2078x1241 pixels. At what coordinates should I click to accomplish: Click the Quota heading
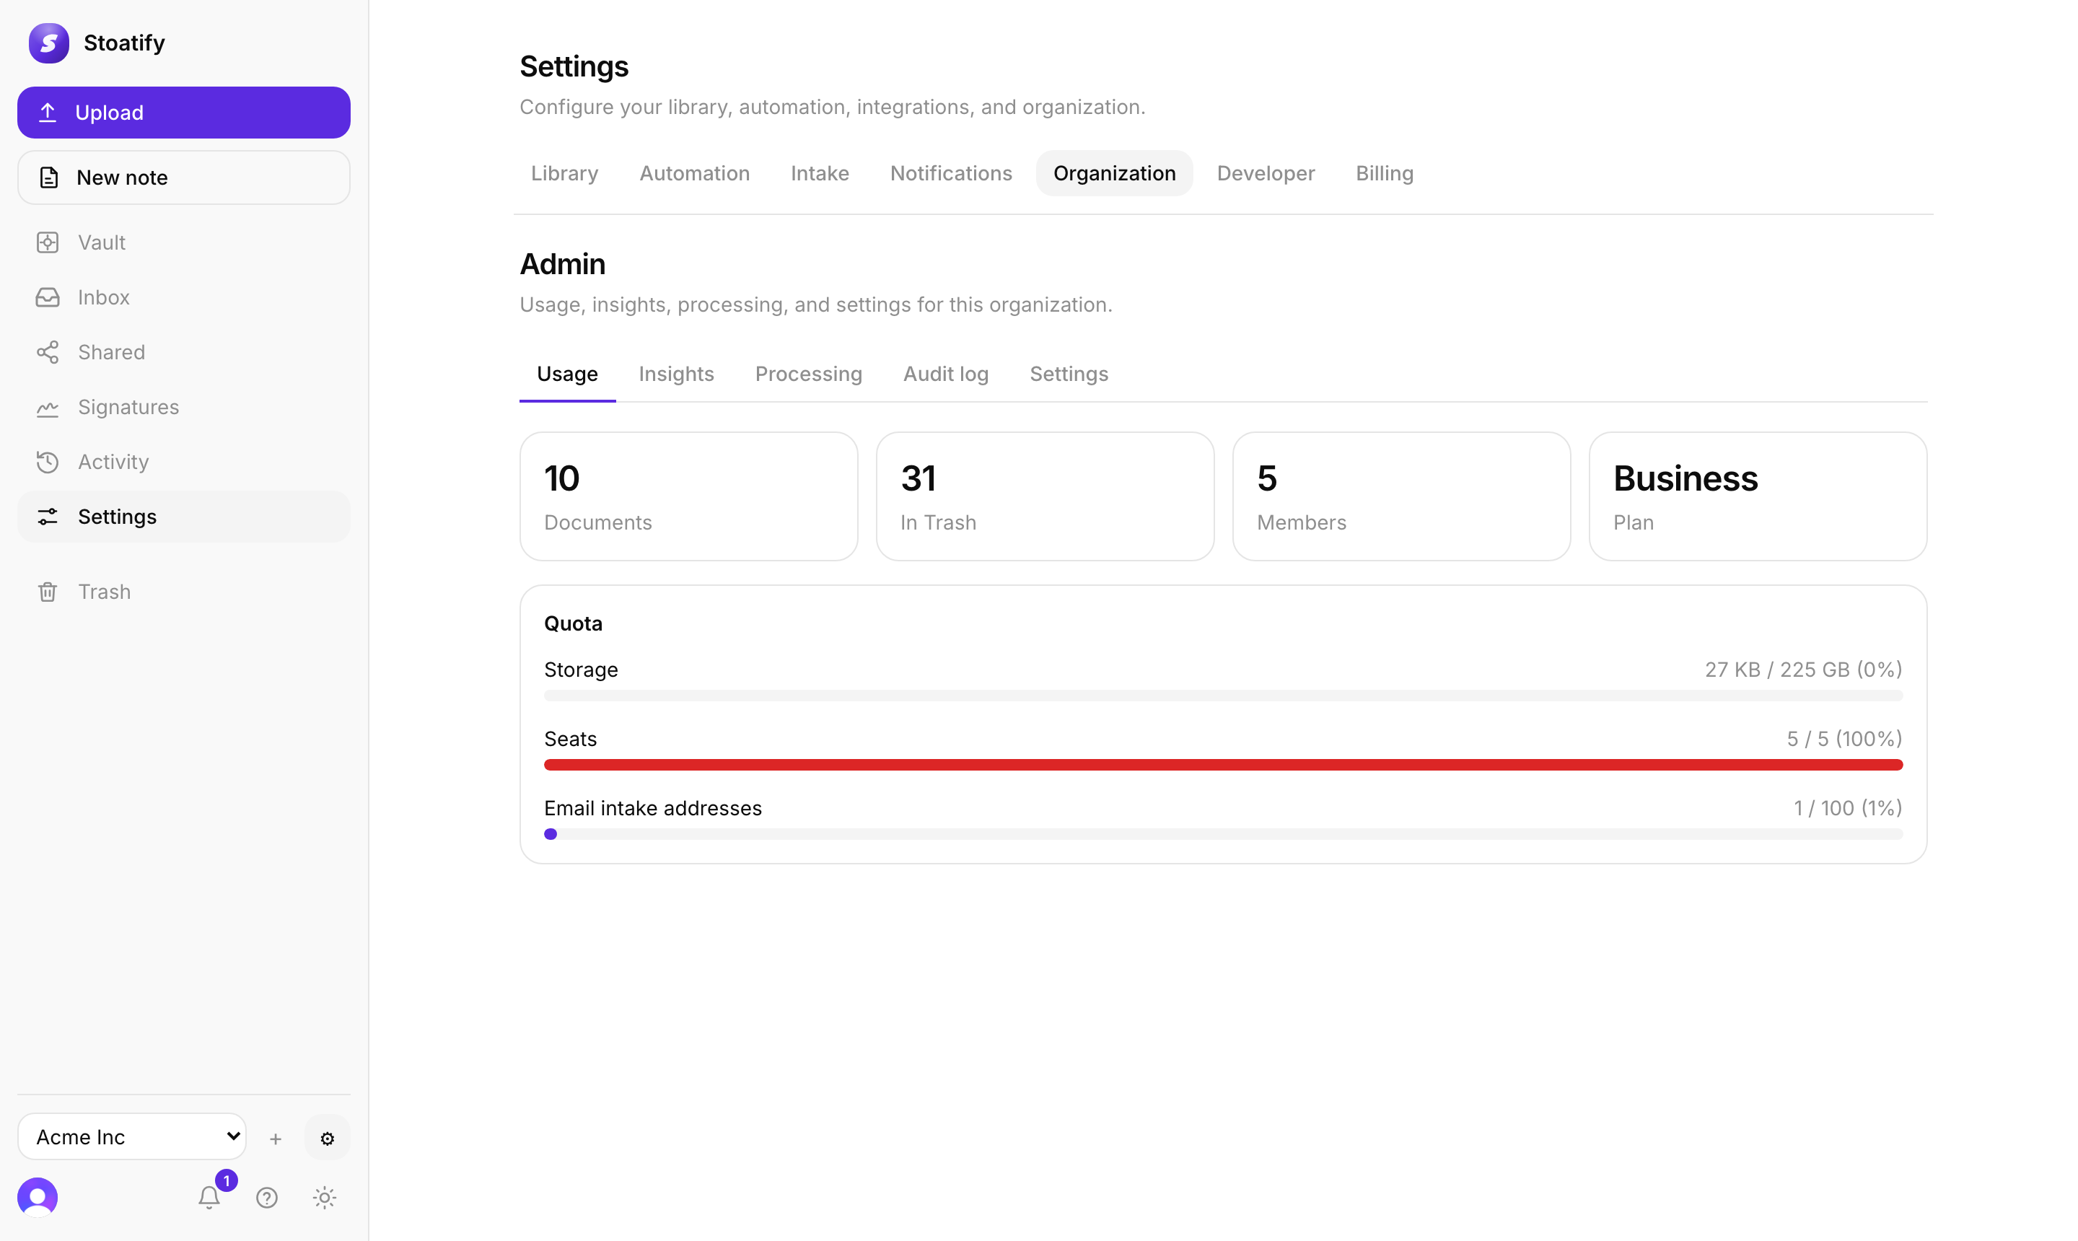click(x=573, y=624)
